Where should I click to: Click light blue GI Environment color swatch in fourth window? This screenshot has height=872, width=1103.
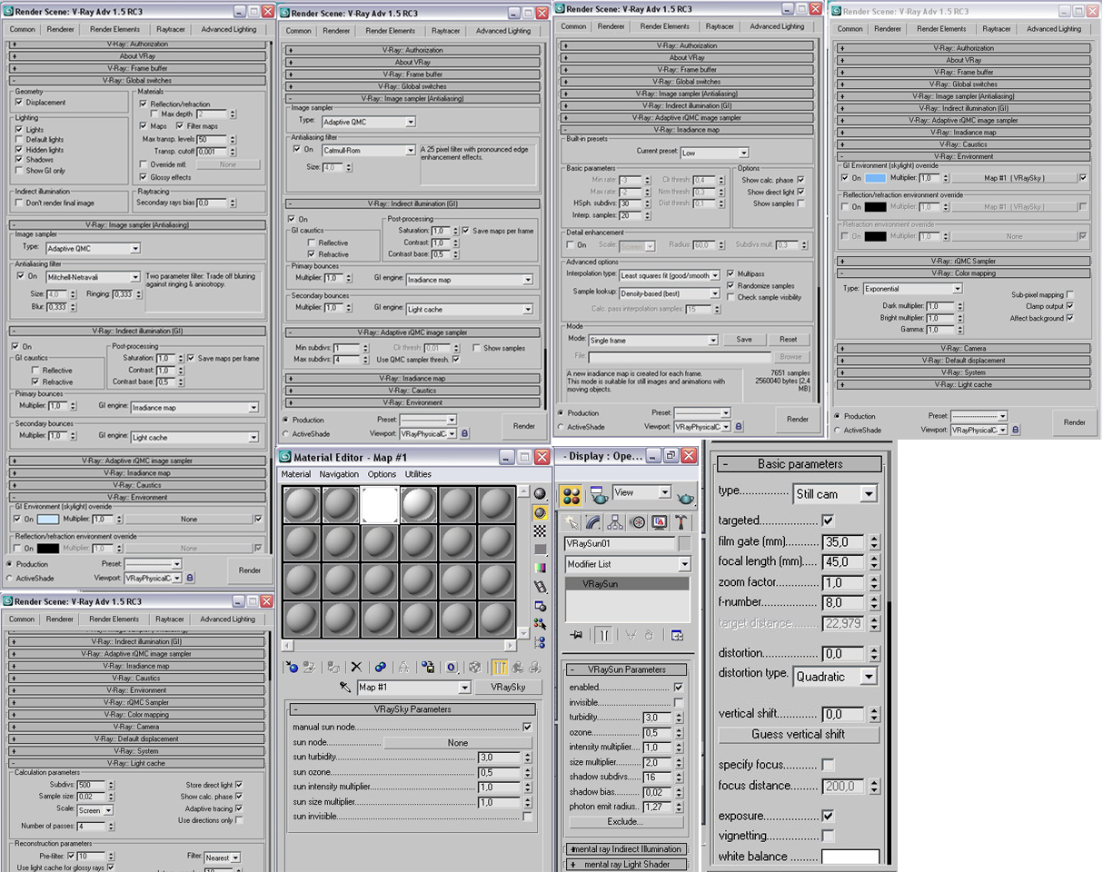click(x=875, y=178)
